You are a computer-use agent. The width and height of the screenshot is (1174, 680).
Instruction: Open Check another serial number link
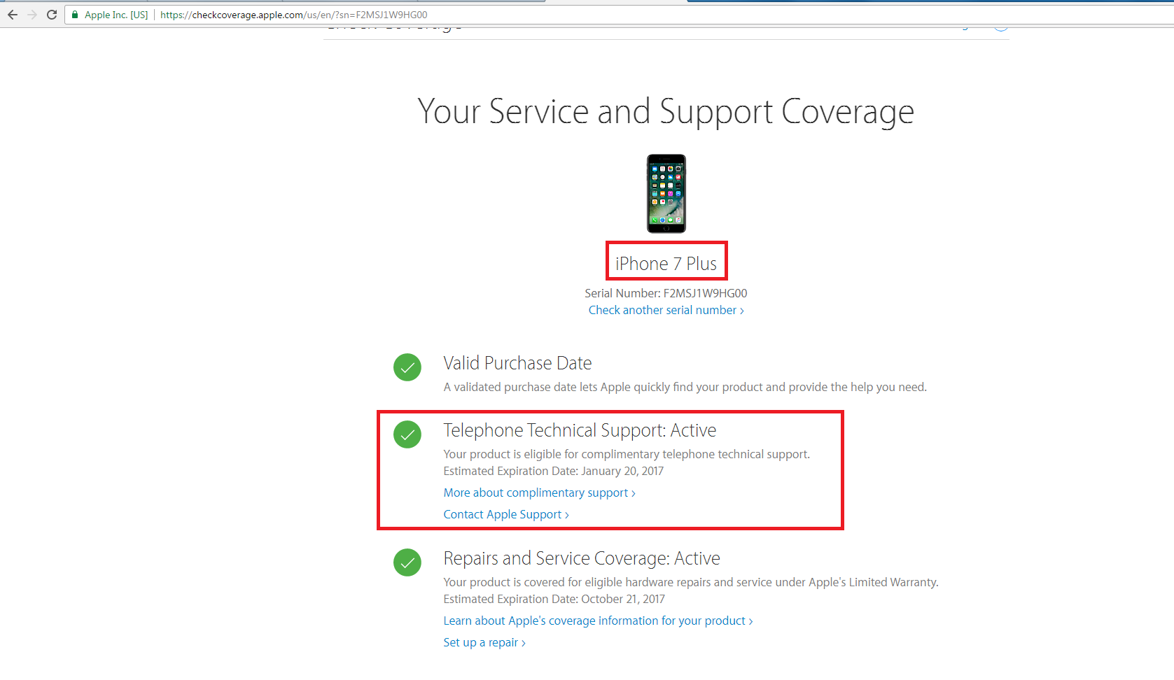(666, 310)
